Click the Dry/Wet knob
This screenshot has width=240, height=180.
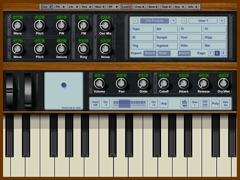pos(223,83)
